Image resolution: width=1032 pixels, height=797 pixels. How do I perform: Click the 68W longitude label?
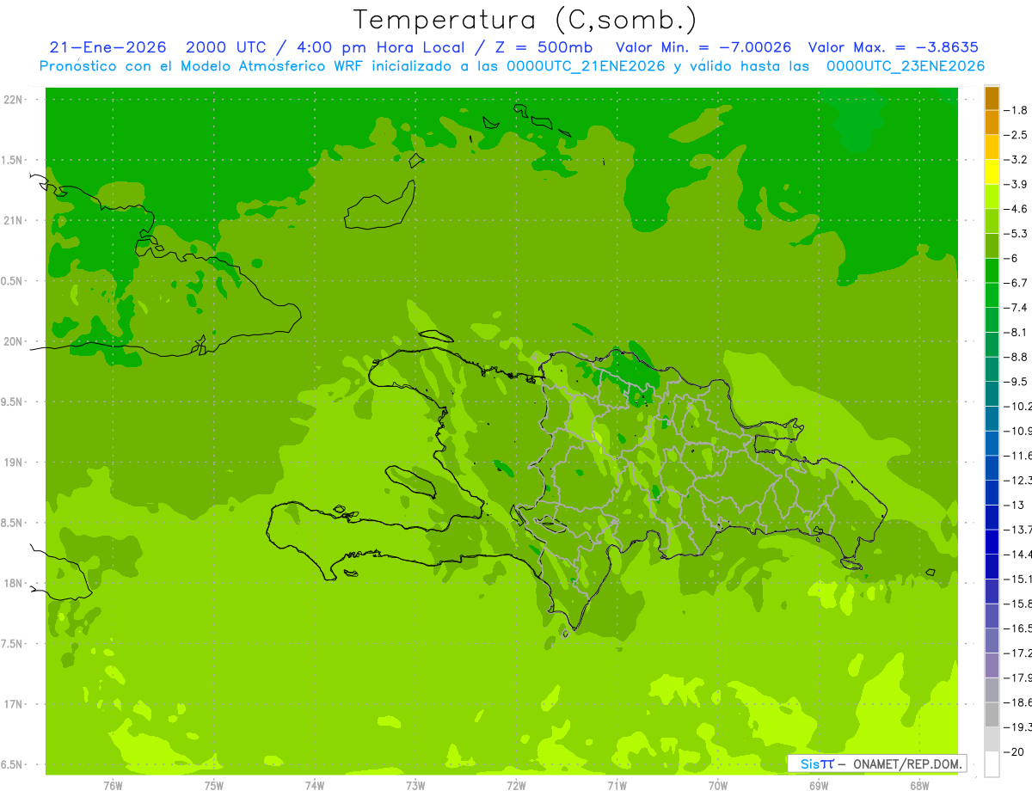click(919, 785)
